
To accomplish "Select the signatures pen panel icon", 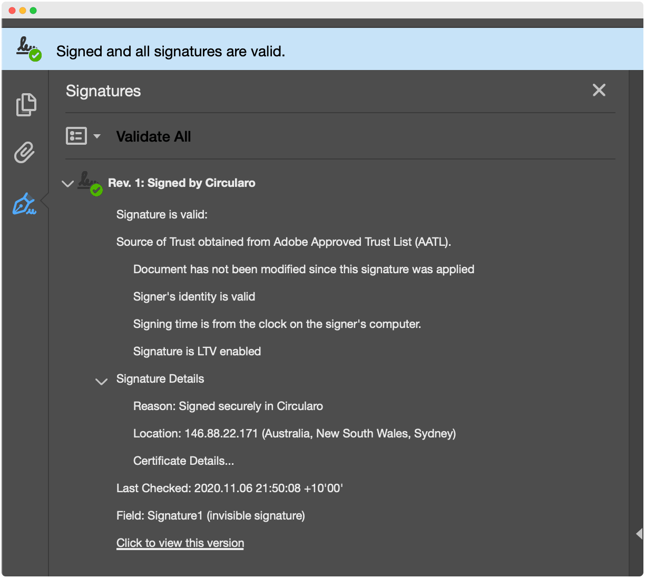I will tap(25, 204).
